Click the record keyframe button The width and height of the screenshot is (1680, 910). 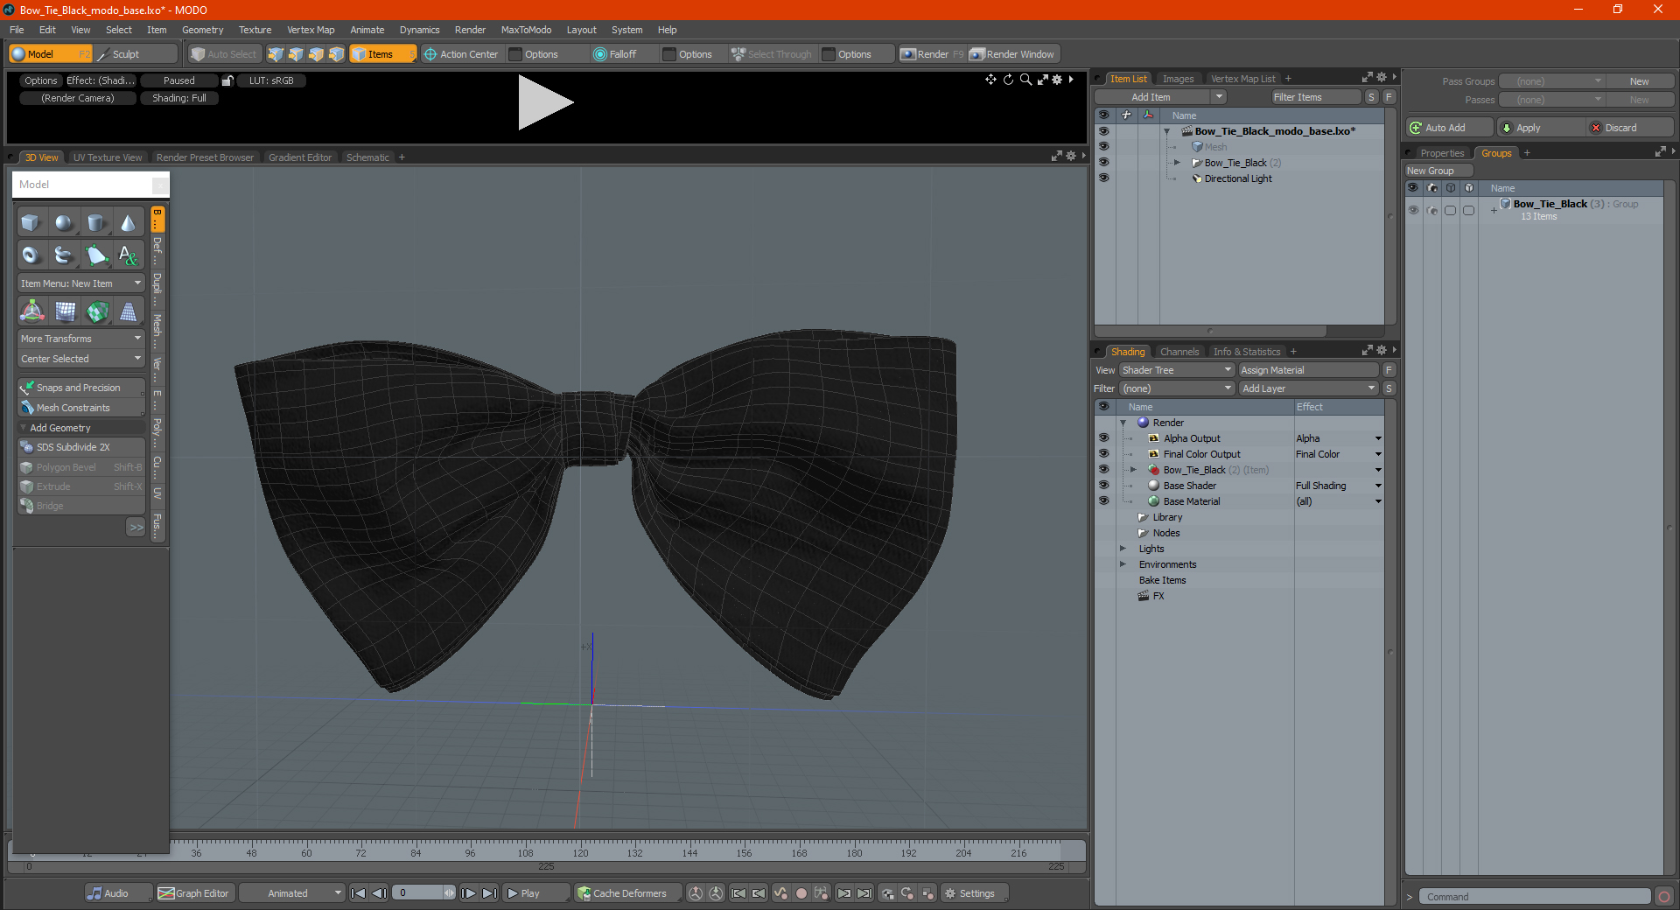pyautogui.click(x=801, y=893)
